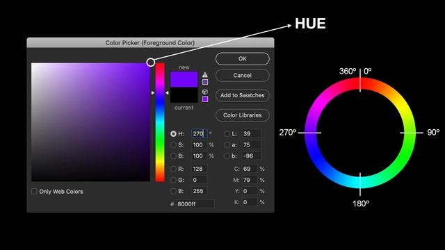Viewport: 445px width, 250px height.
Task: Click the circular picker marker in color field
Action: point(151,62)
